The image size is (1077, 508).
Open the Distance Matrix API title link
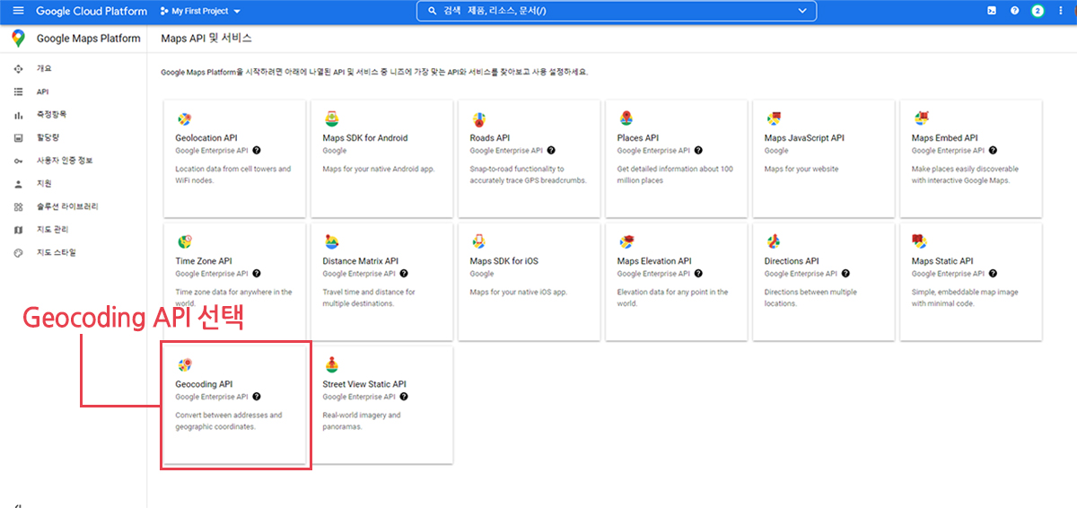coord(360,261)
